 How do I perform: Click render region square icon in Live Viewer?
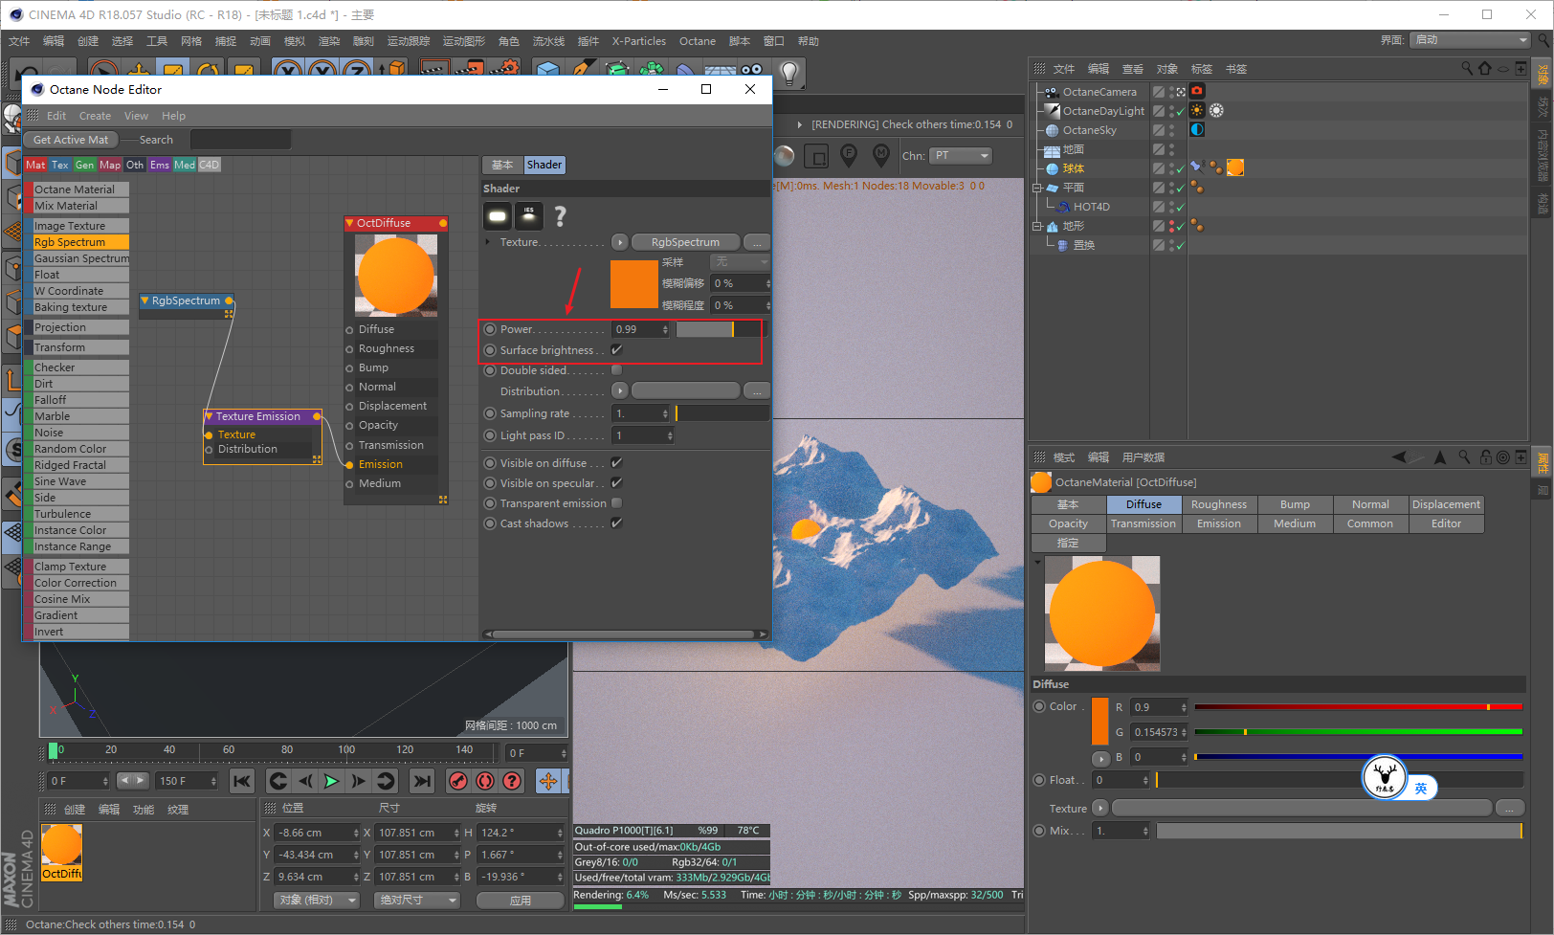point(816,155)
